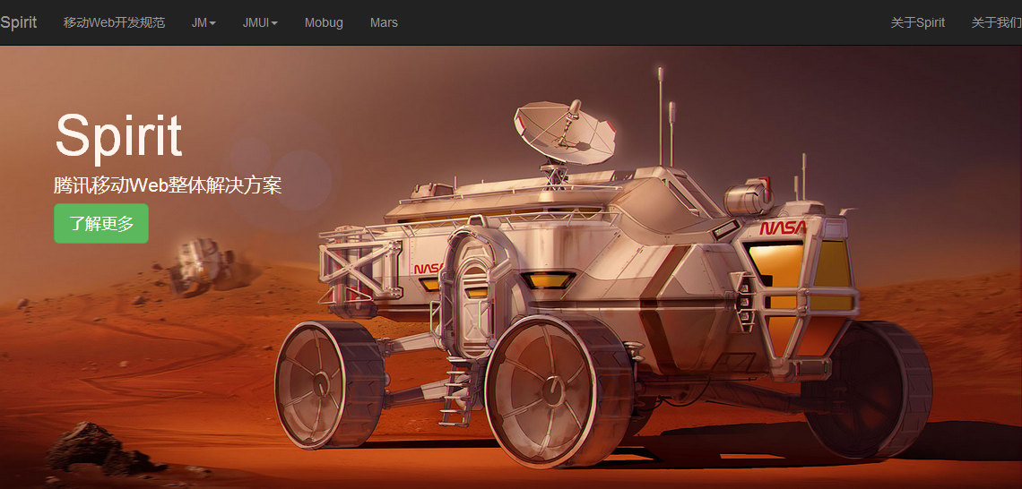Image resolution: width=1022 pixels, height=489 pixels.
Task: Expand the JM dropdown menu
Action: pos(203,22)
